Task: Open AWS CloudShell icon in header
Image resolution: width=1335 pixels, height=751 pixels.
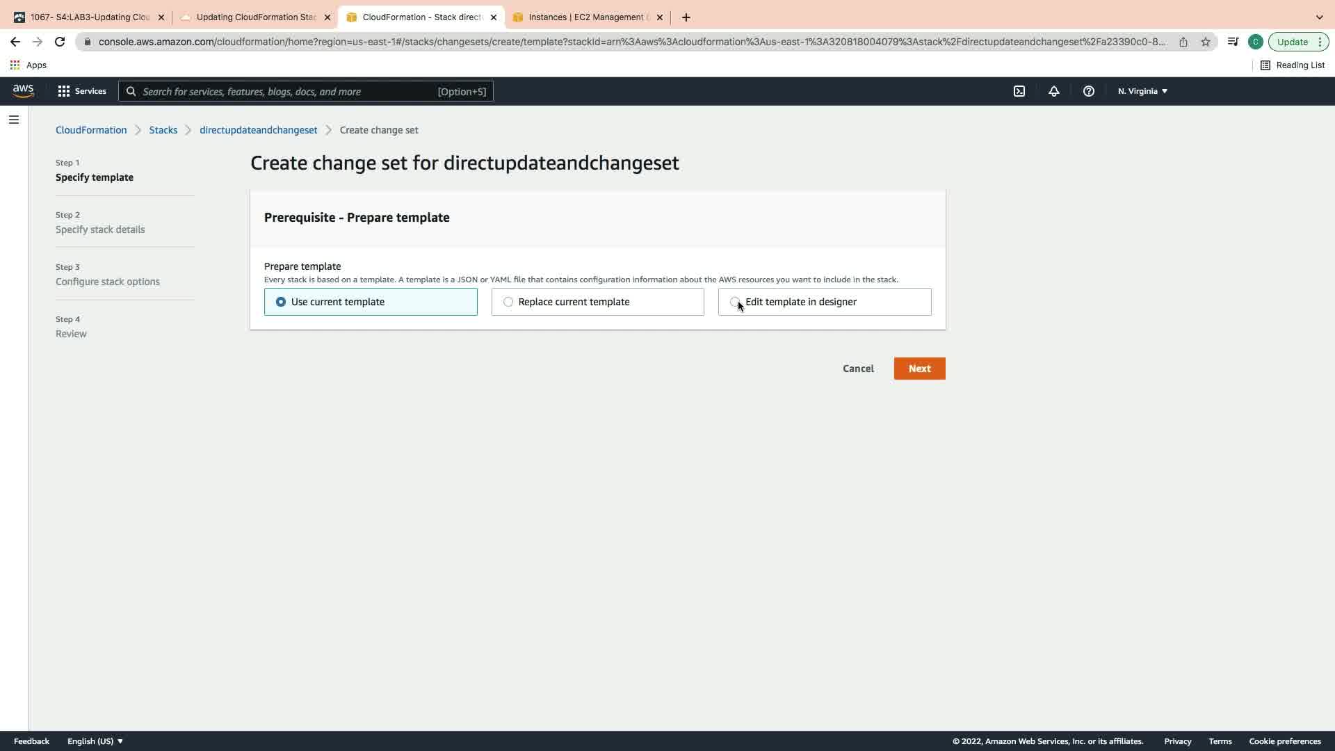Action: (x=1019, y=91)
